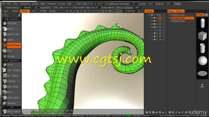Viewport: 209px width, 117px height.
Task: Switch to the Paint room tab
Action: click(x=5, y=11)
